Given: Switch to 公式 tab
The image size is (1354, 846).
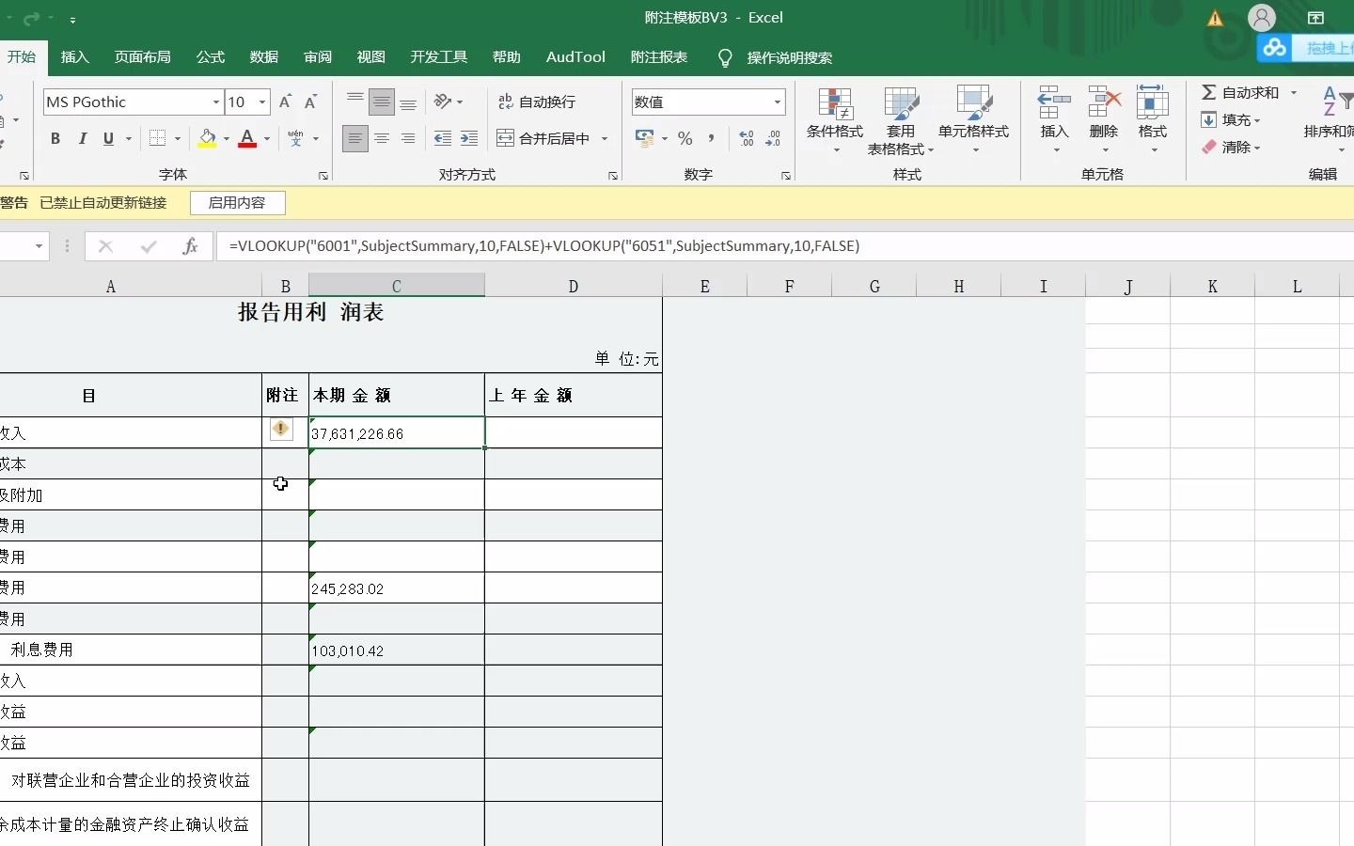Looking at the screenshot, I should 211,57.
